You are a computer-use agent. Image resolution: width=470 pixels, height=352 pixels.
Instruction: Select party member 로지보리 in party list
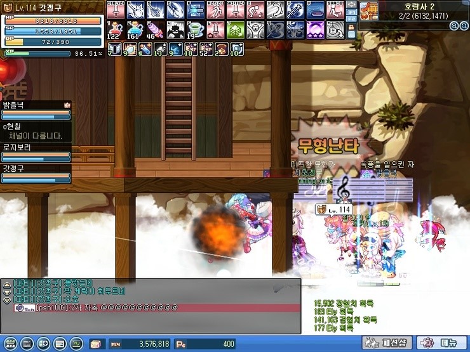coord(36,152)
